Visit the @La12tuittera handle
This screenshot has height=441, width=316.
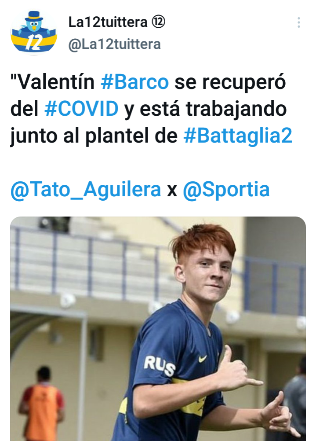click(x=114, y=44)
